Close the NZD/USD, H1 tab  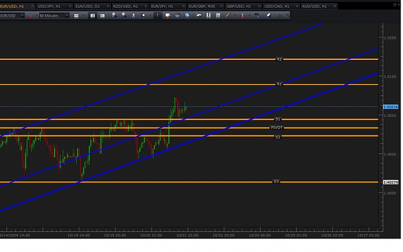[146, 6]
